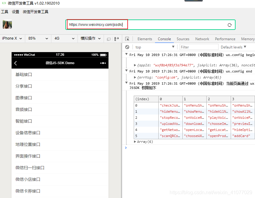
Task: Collapse the wx.config end log entry
Action: pos(126,71)
